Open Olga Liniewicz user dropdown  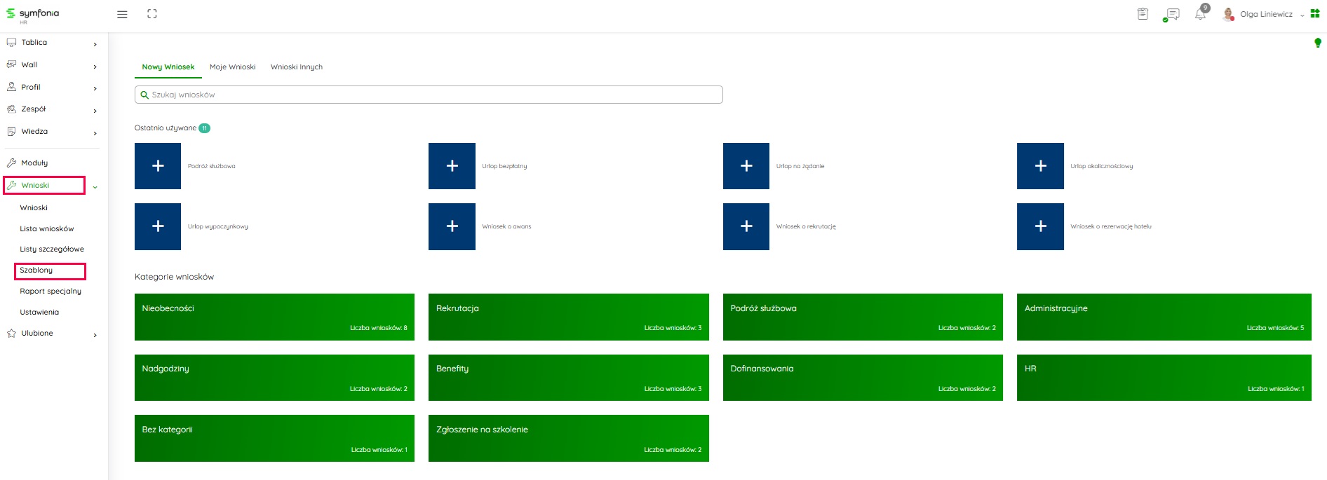1266,14
